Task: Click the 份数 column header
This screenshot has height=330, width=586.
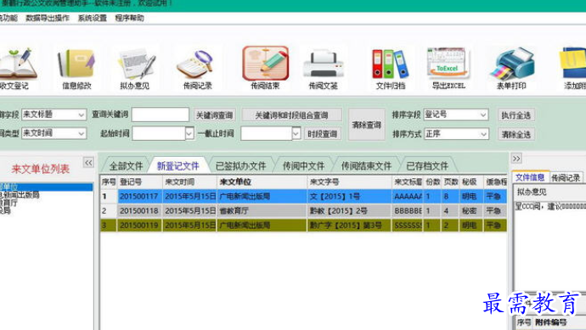Action: [x=433, y=182]
